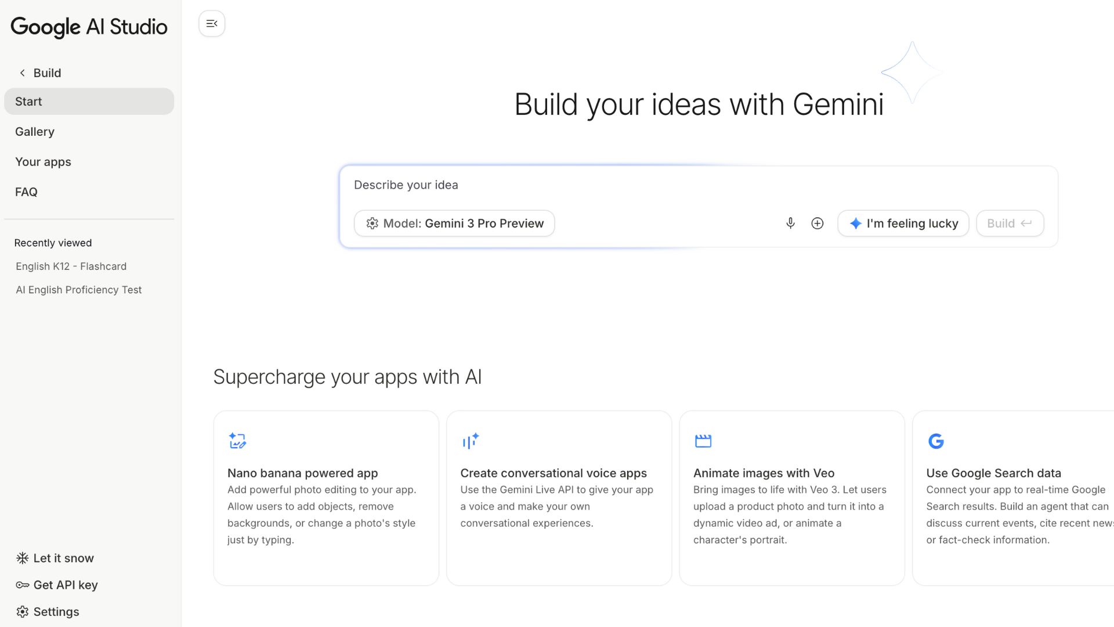Screen dimensions: 1114x627
Task: Click the Nano banana powered app card icon
Action: (x=237, y=440)
